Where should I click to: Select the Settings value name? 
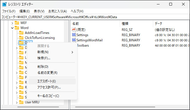point(82,35)
